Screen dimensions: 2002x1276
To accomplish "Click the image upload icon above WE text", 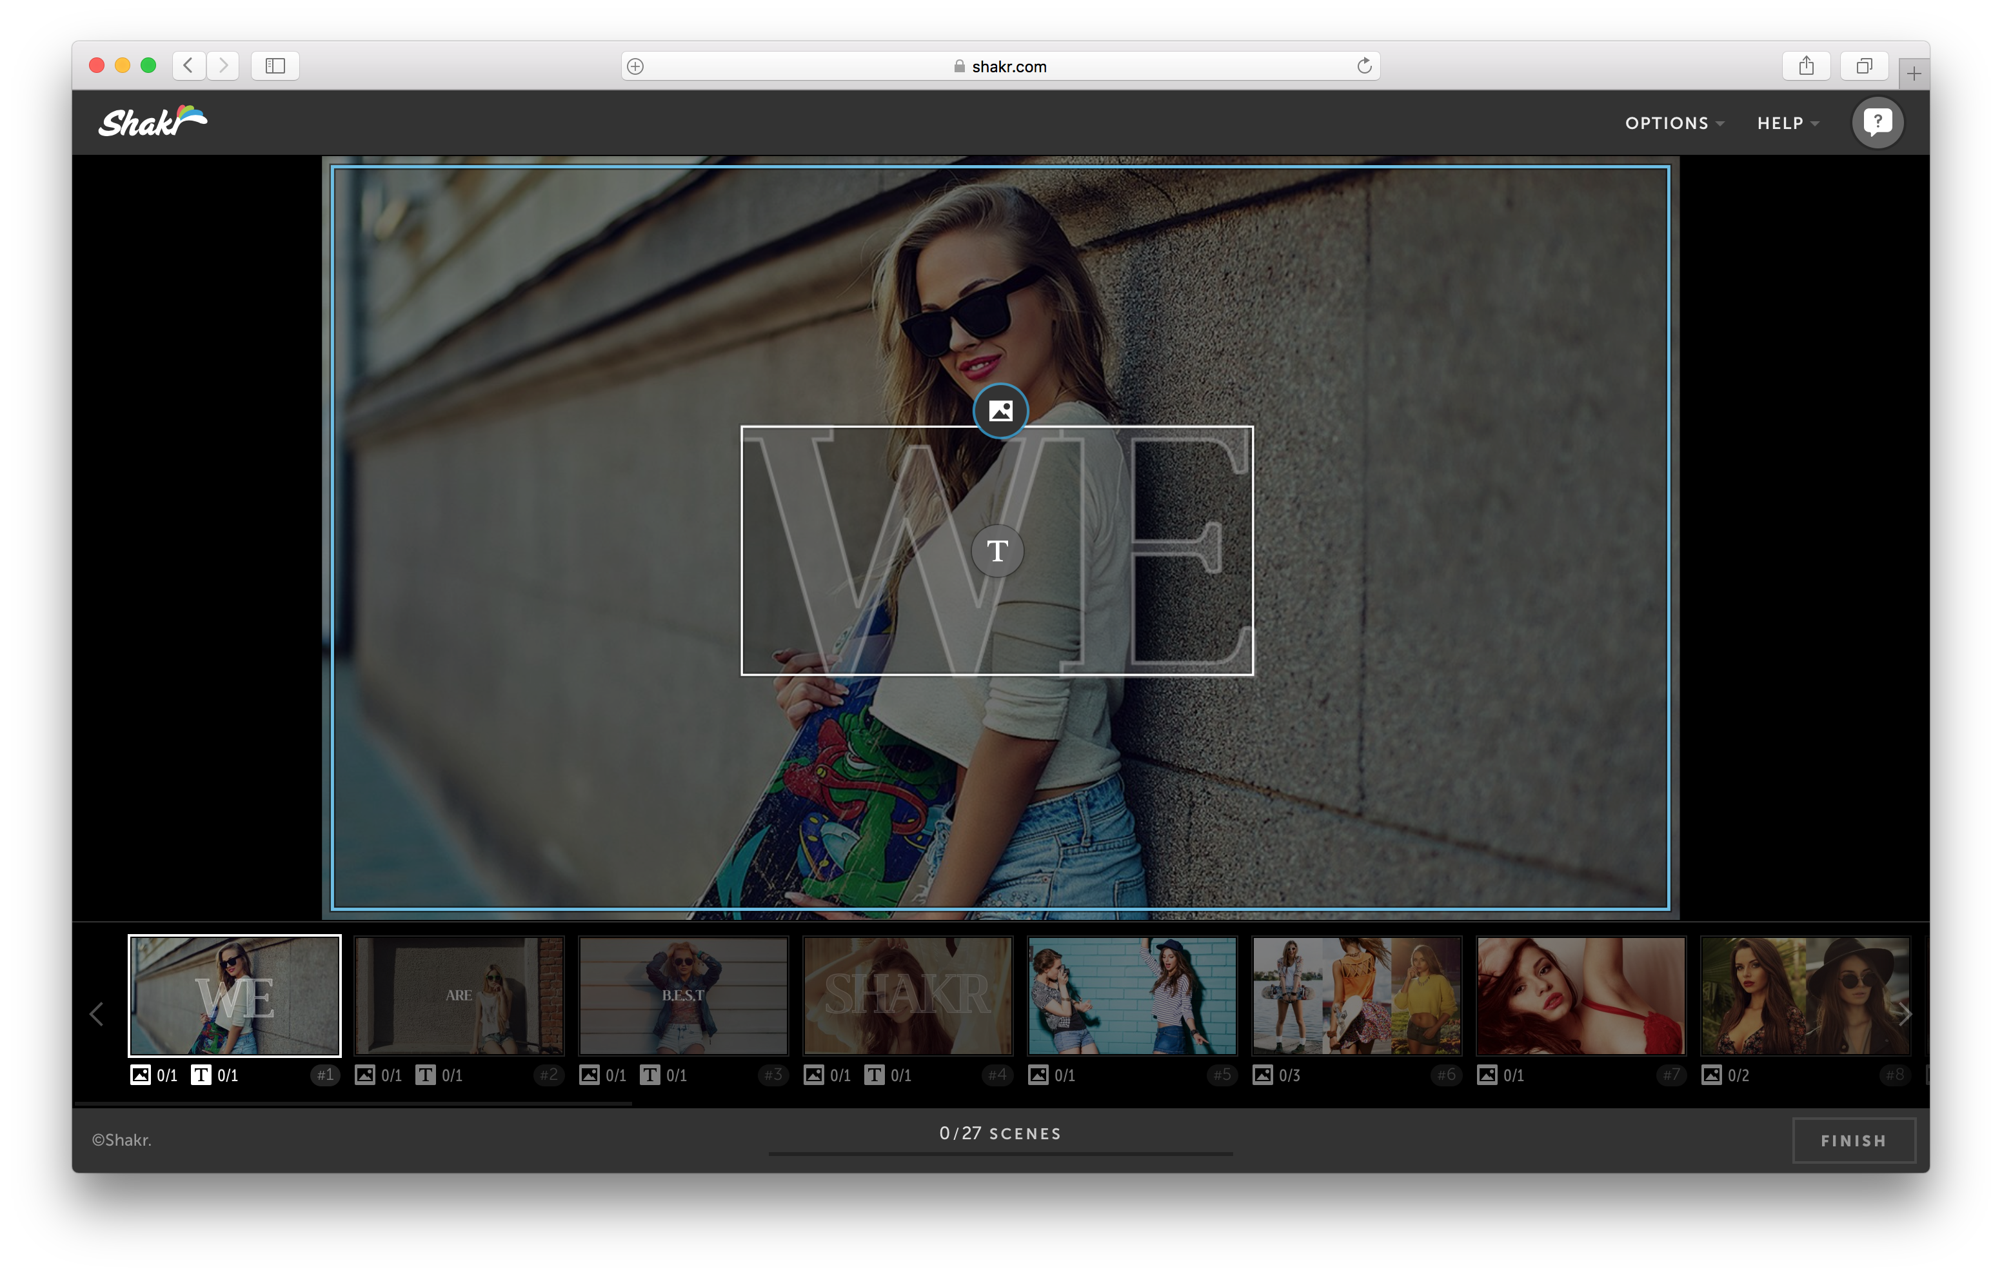I will pos(1000,411).
